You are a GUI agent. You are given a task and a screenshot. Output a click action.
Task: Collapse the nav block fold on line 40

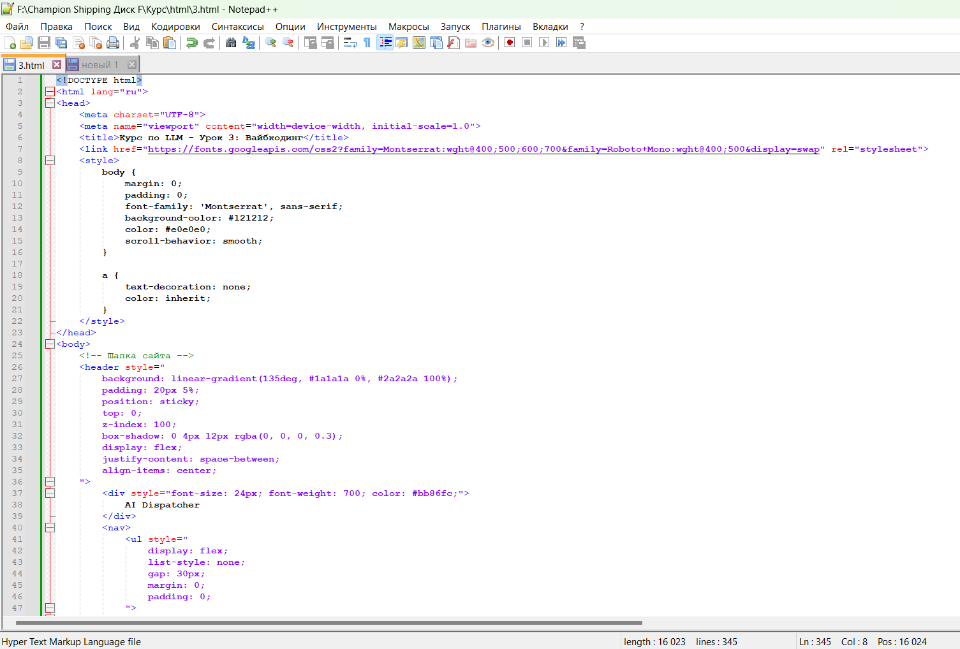(50, 528)
